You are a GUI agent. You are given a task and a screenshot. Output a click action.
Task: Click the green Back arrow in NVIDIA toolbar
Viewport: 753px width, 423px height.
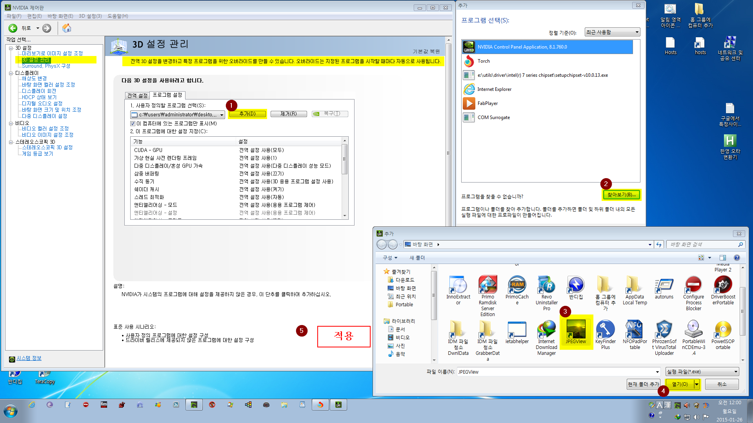[x=13, y=28]
